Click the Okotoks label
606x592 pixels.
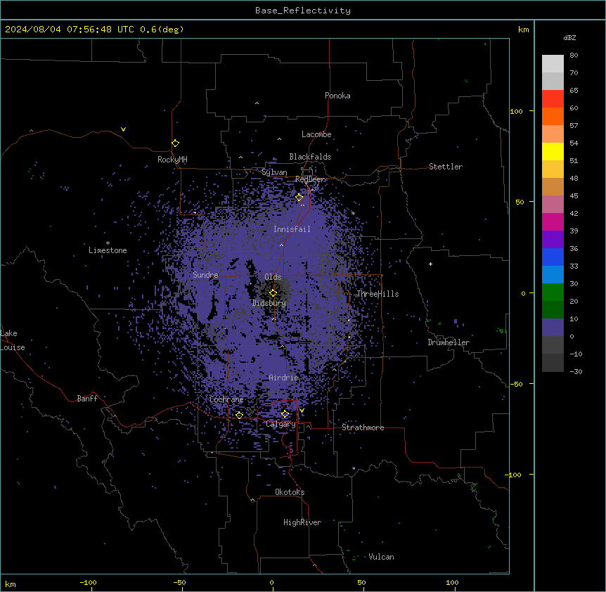pos(290,492)
